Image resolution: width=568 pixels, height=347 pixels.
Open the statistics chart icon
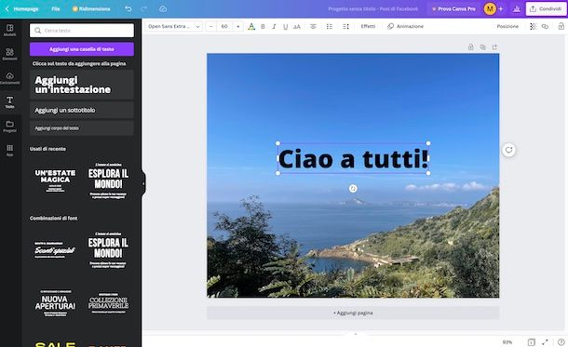517,8
